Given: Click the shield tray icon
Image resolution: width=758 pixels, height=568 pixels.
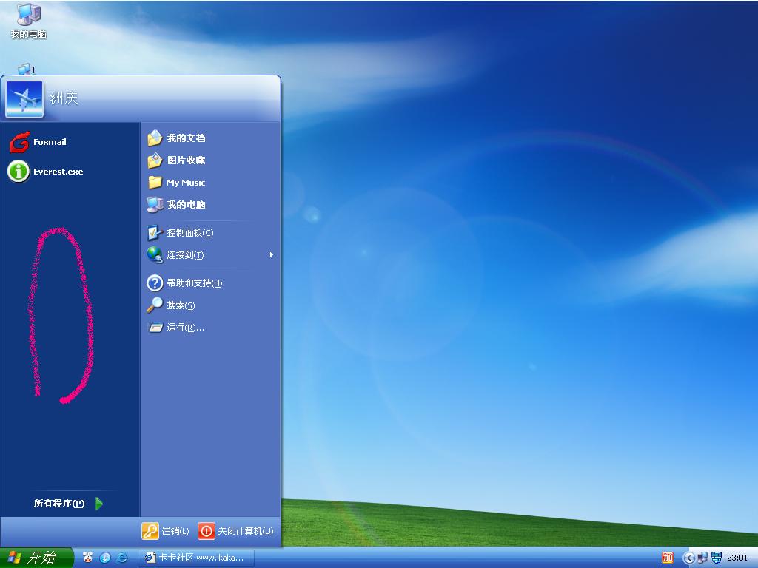Looking at the screenshot, I should tap(717, 558).
